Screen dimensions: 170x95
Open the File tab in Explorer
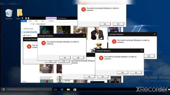(x=24, y=21)
